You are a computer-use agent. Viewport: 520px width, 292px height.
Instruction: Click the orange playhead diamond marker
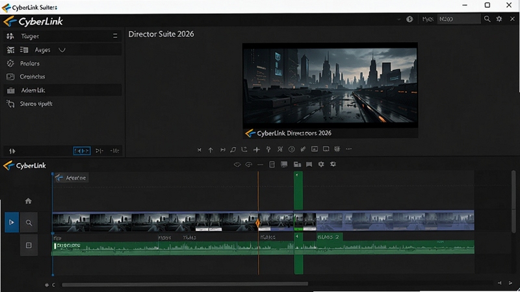[x=257, y=223]
